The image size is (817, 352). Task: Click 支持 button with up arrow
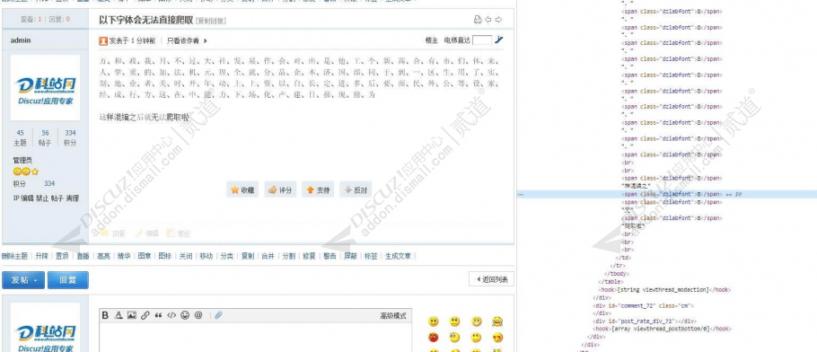click(x=318, y=189)
